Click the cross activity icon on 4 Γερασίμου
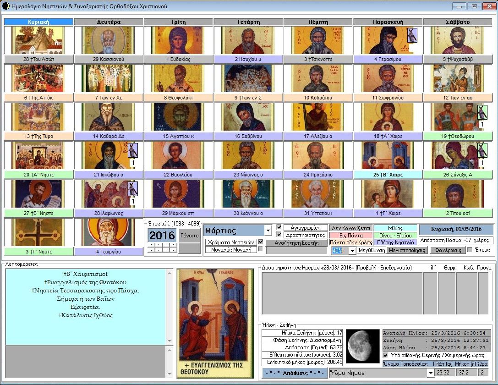This screenshot has height=385, width=498. pyautogui.click(x=412, y=35)
